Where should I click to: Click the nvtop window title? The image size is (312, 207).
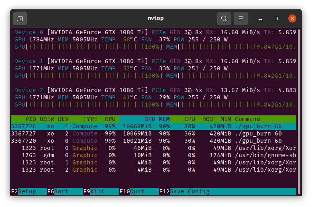(x=156, y=18)
